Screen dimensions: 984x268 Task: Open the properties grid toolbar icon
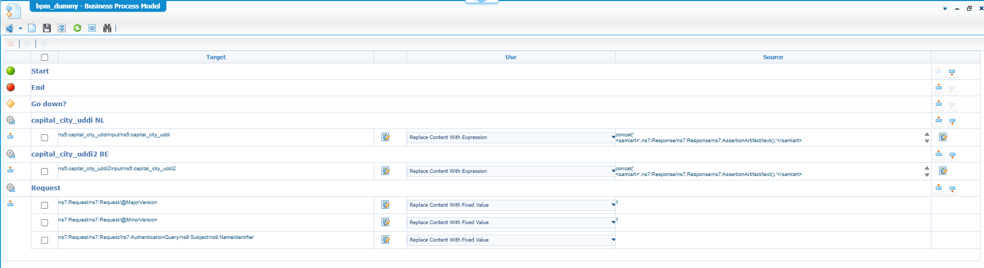92,28
